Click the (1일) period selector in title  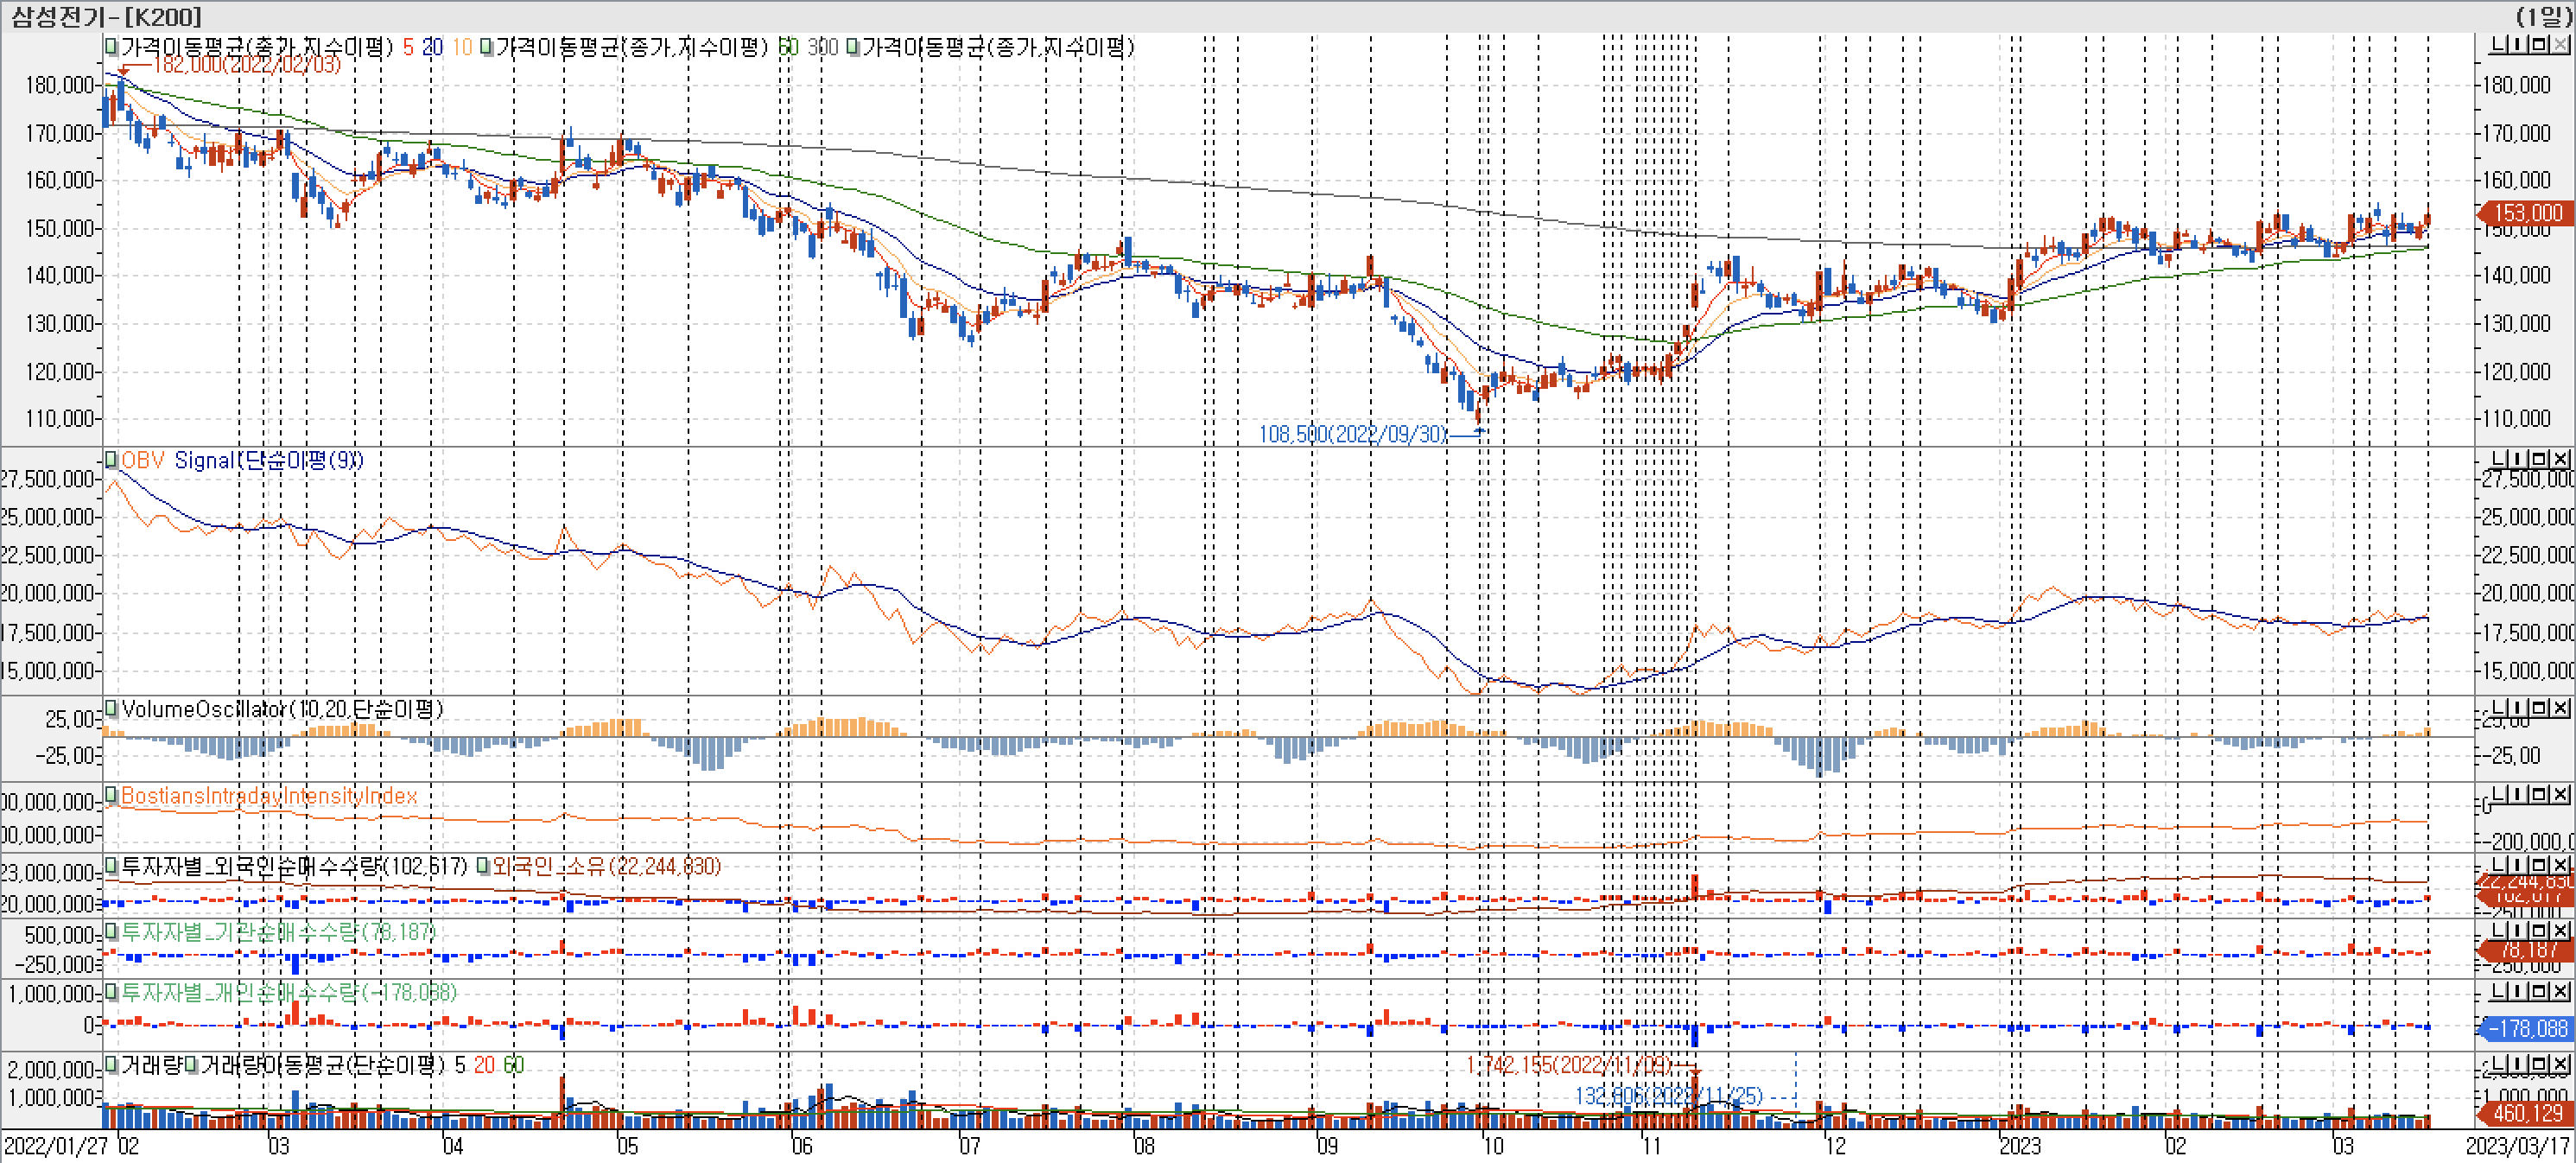2543,16
